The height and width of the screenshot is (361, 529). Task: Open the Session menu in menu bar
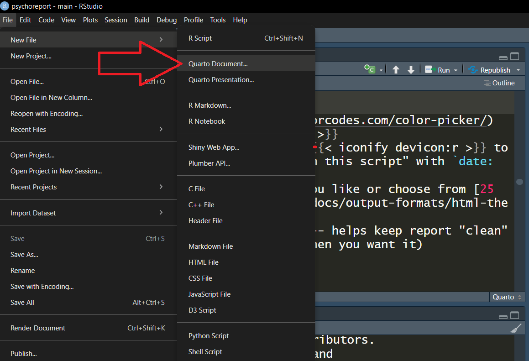(x=115, y=20)
